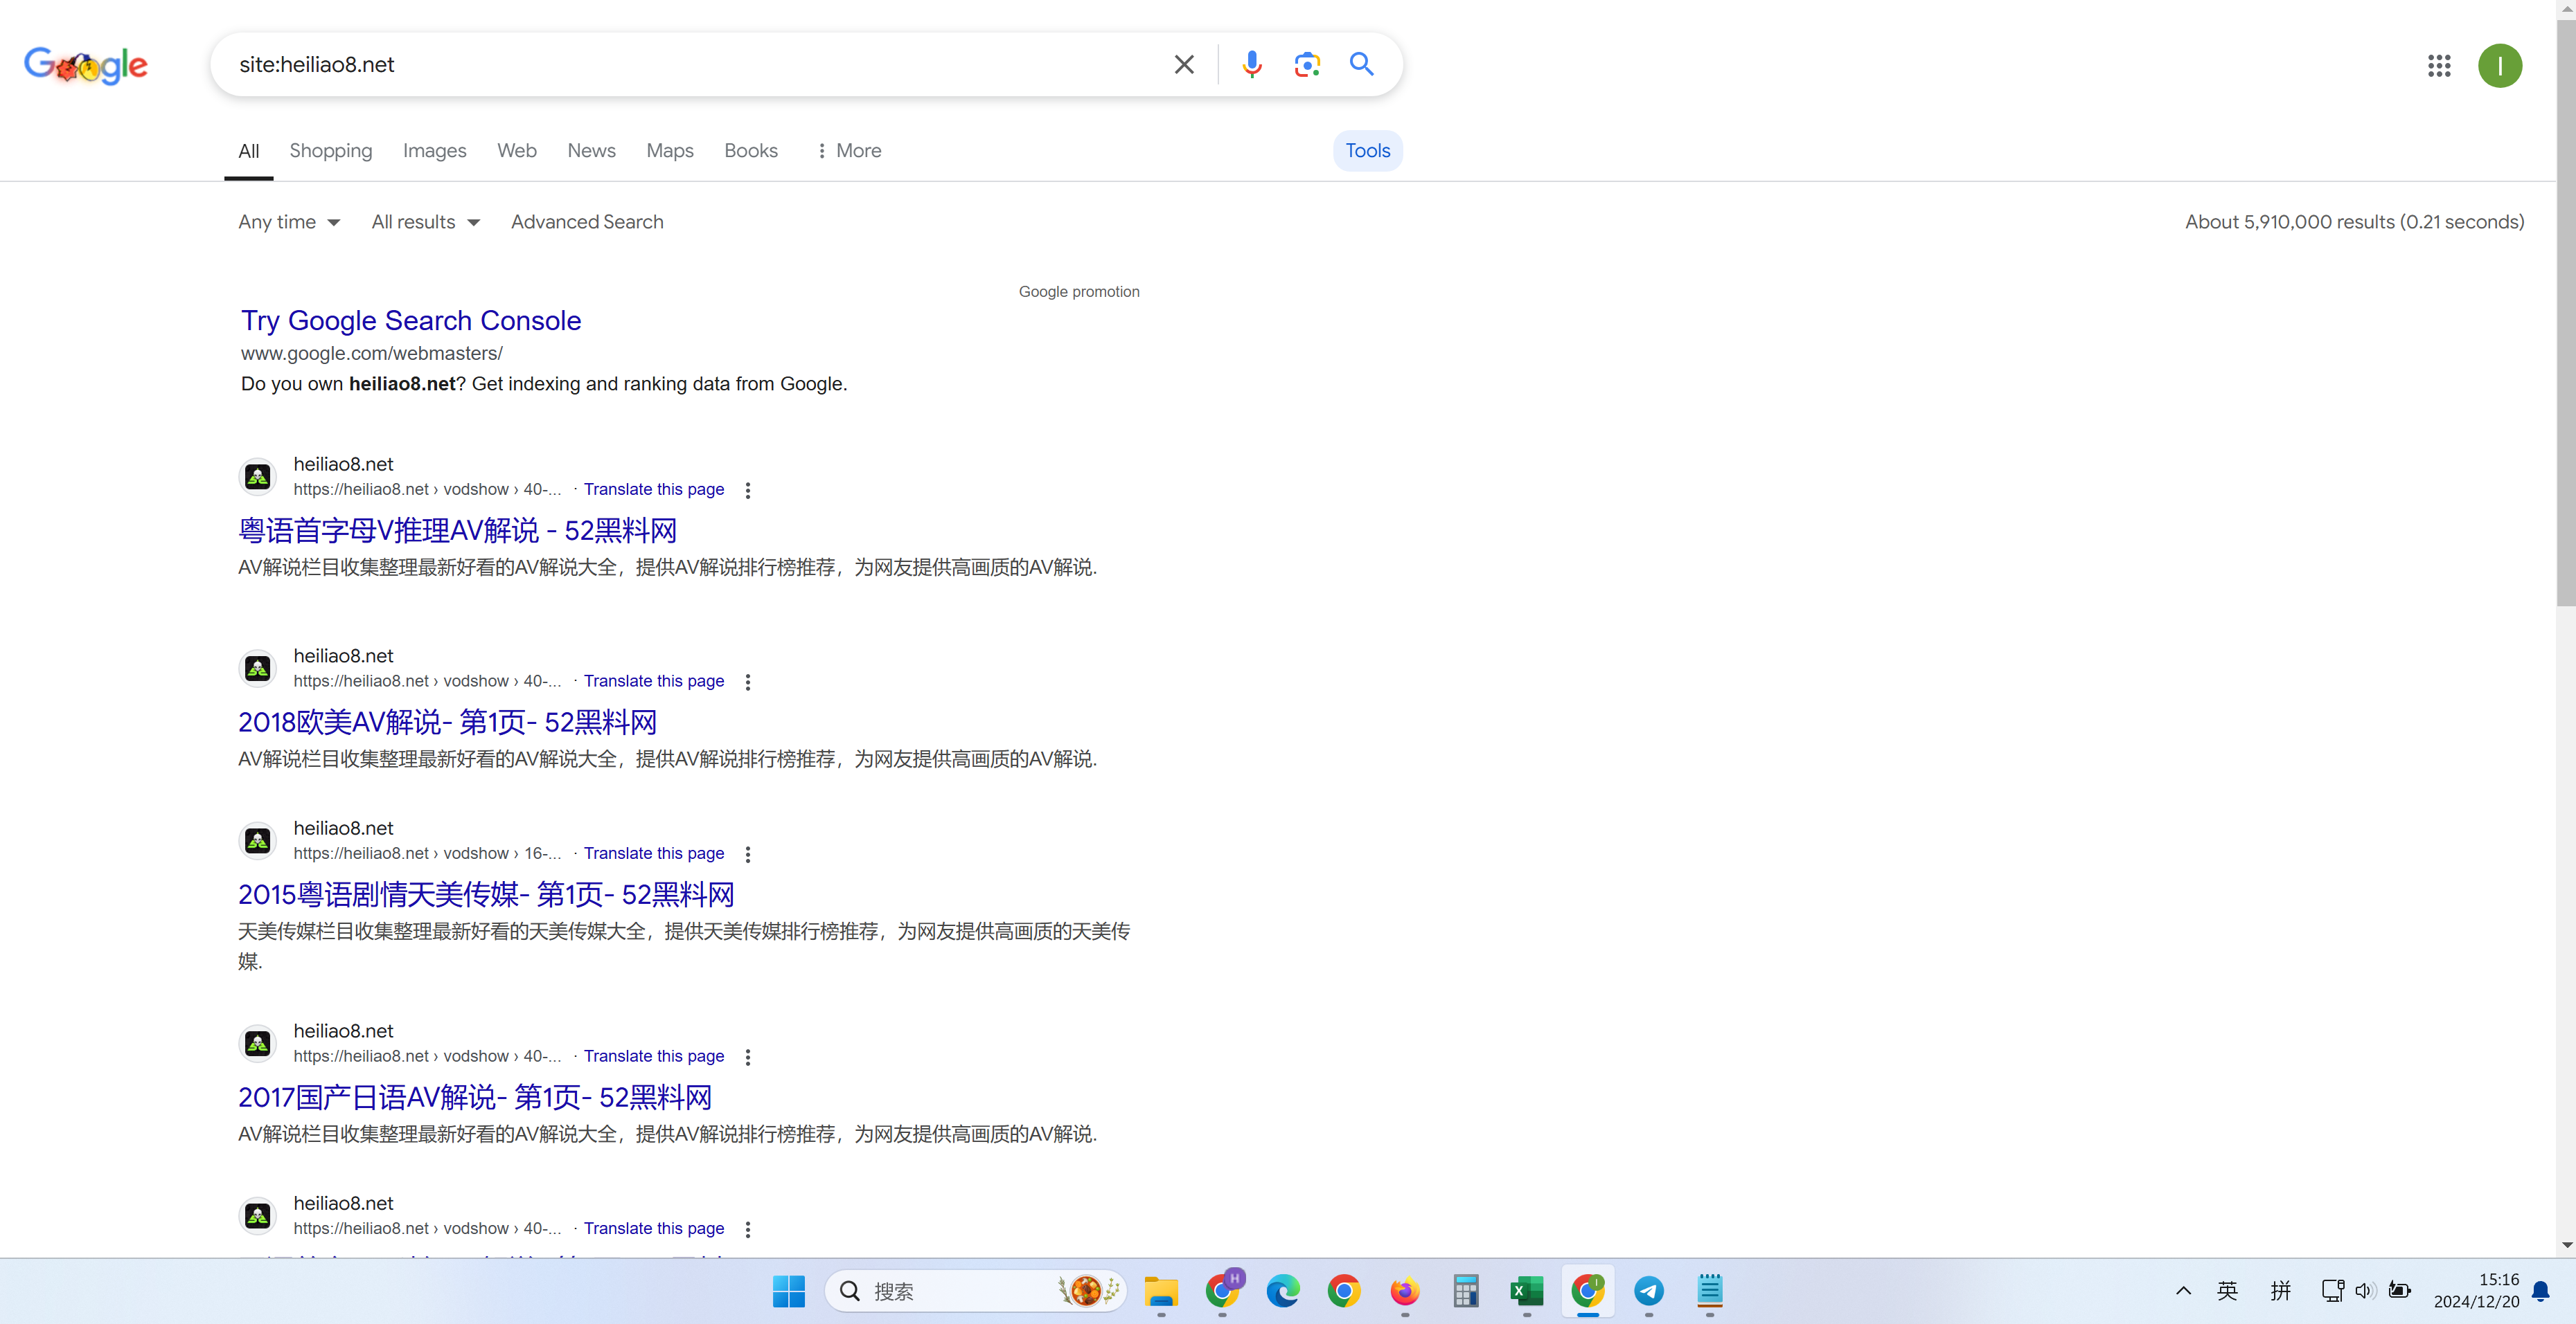The height and width of the screenshot is (1324, 2576).
Task: Open Telegram from the taskbar
Action: [1649, 1291]
